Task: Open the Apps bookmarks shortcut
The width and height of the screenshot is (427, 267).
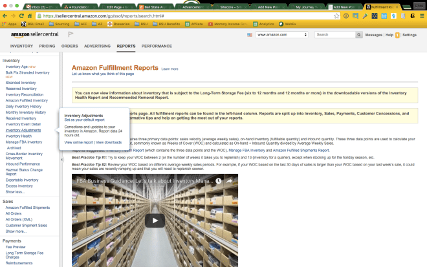Action: pos(9,23)
